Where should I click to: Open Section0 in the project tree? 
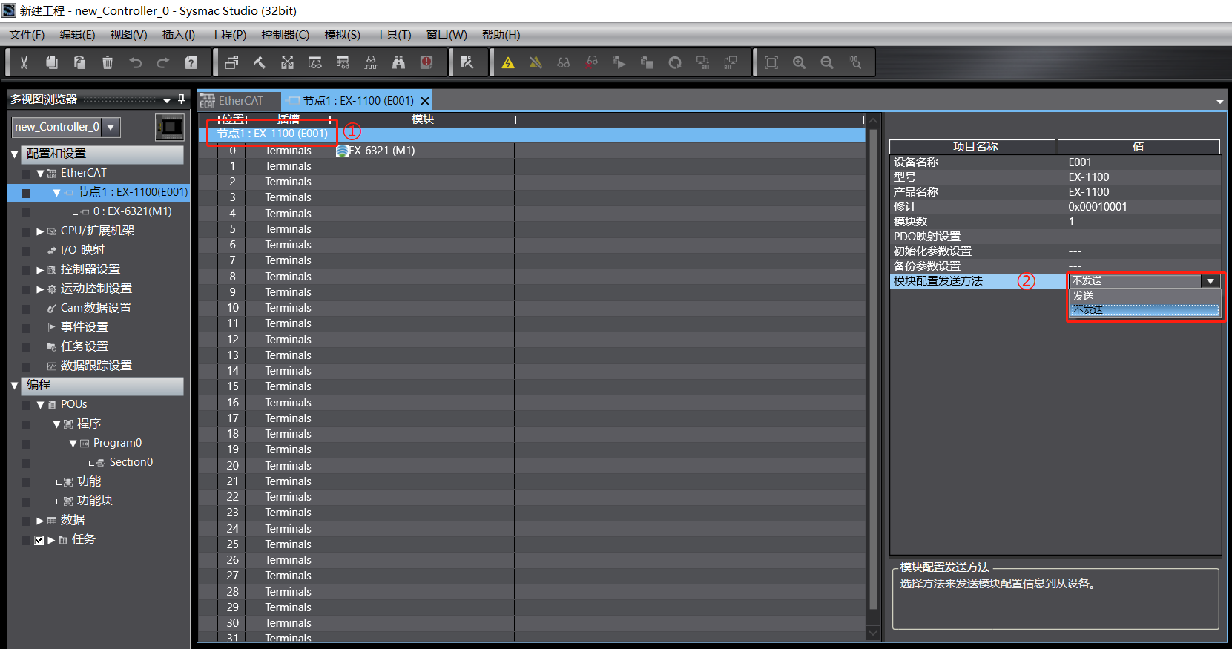(x=131, y=462)
